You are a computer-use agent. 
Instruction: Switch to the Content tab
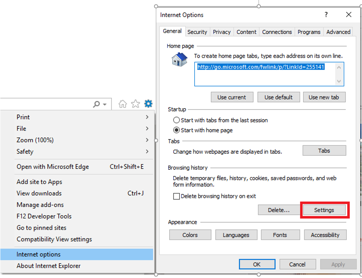(246, 32)
